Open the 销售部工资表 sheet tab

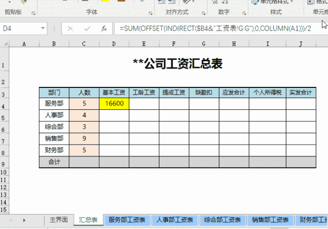270,220
